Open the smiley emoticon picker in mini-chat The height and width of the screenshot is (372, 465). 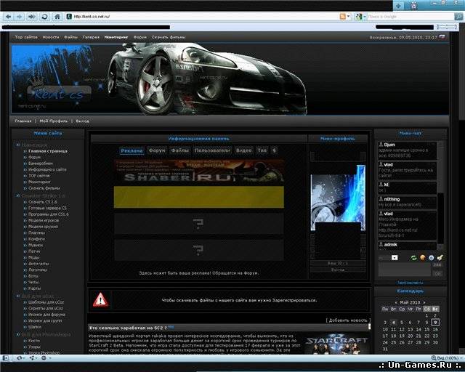click(422, 257)
